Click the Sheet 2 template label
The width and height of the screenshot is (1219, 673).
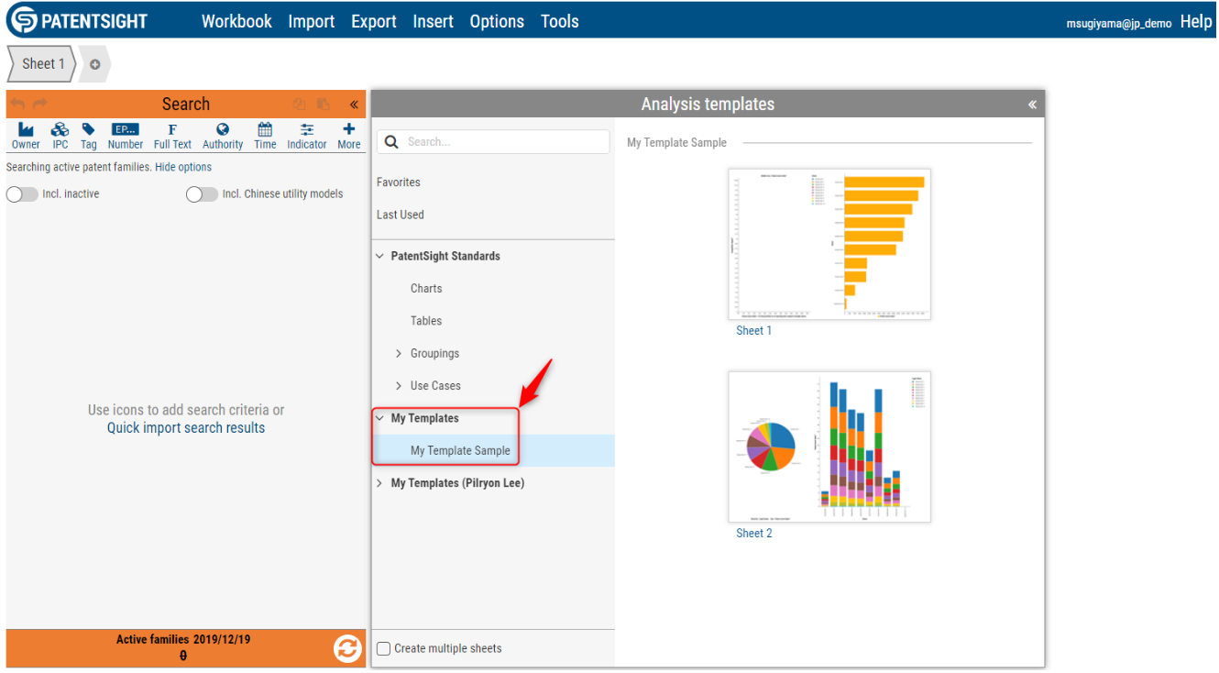pos(754,534)
